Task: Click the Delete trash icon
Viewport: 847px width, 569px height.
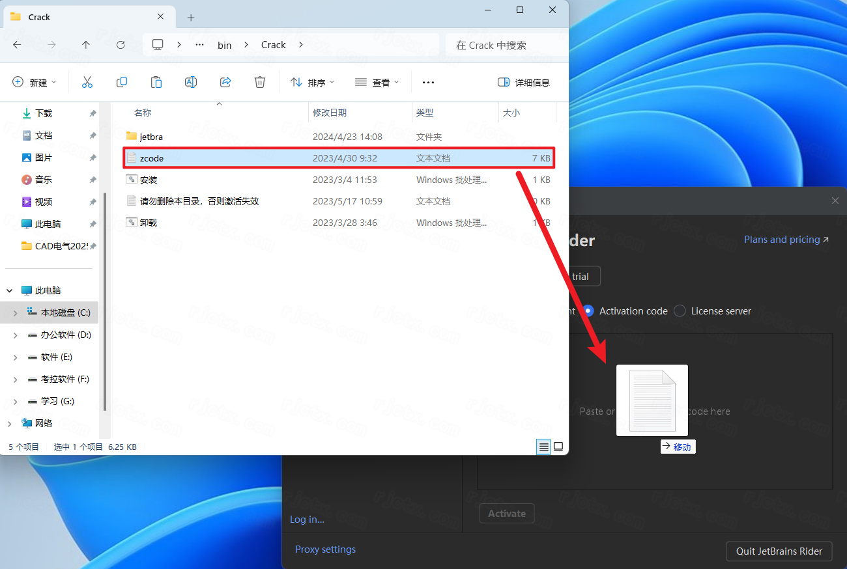Action: 260,82
